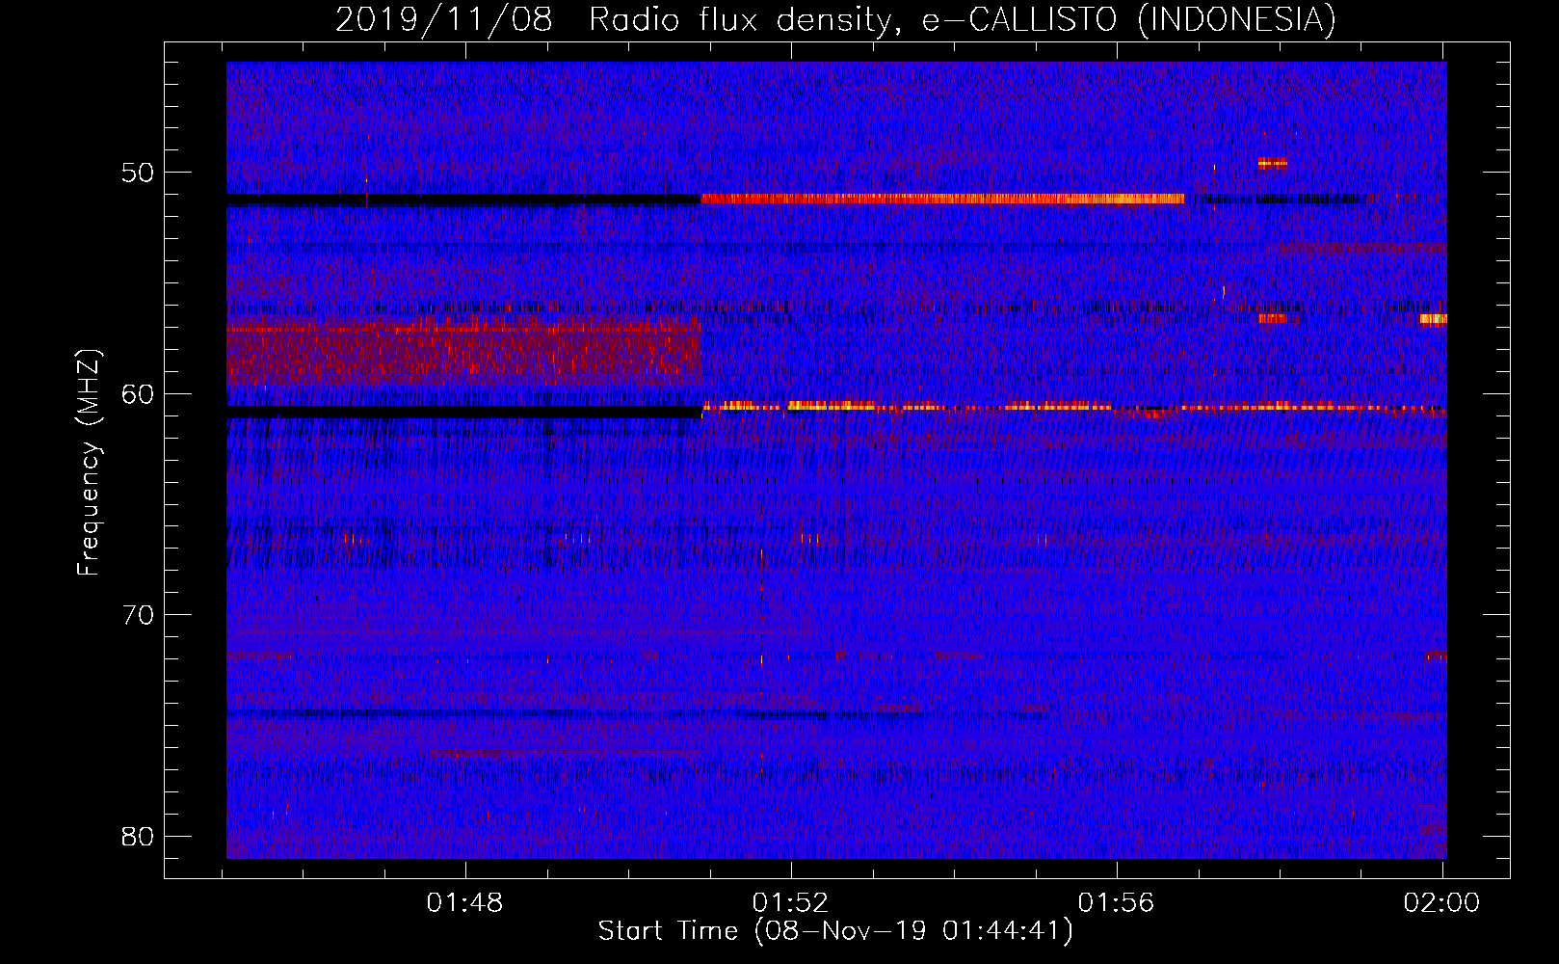Image resolution: width=1559 pixels, height=964 pixels.
Task: Click the 01:52 time tick label
Action: coord(790,903)
